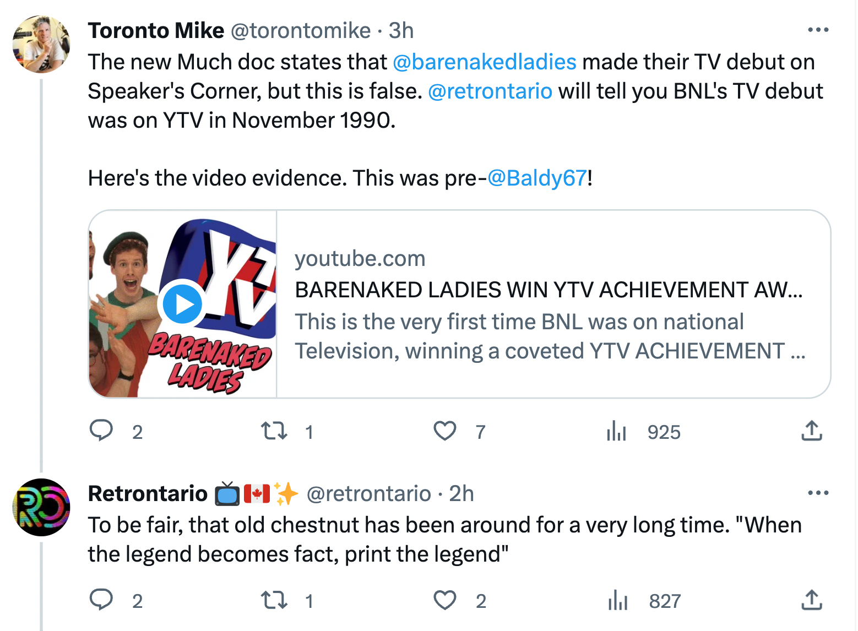Retweet Toronto Mike's post
Screen dimensions: 858x631
click(274, 431)
